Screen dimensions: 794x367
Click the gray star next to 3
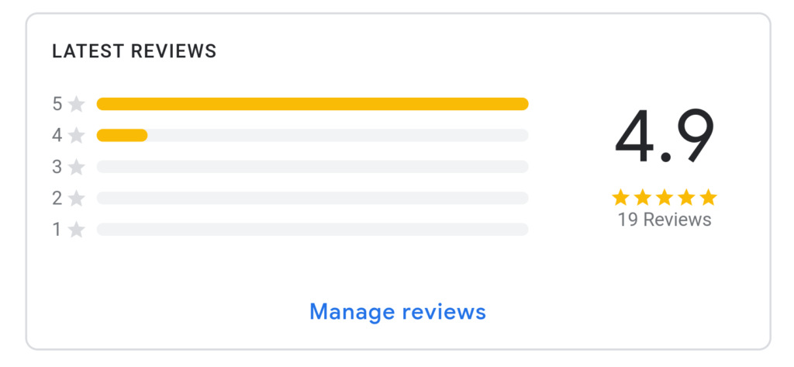[x=77, y=167]
